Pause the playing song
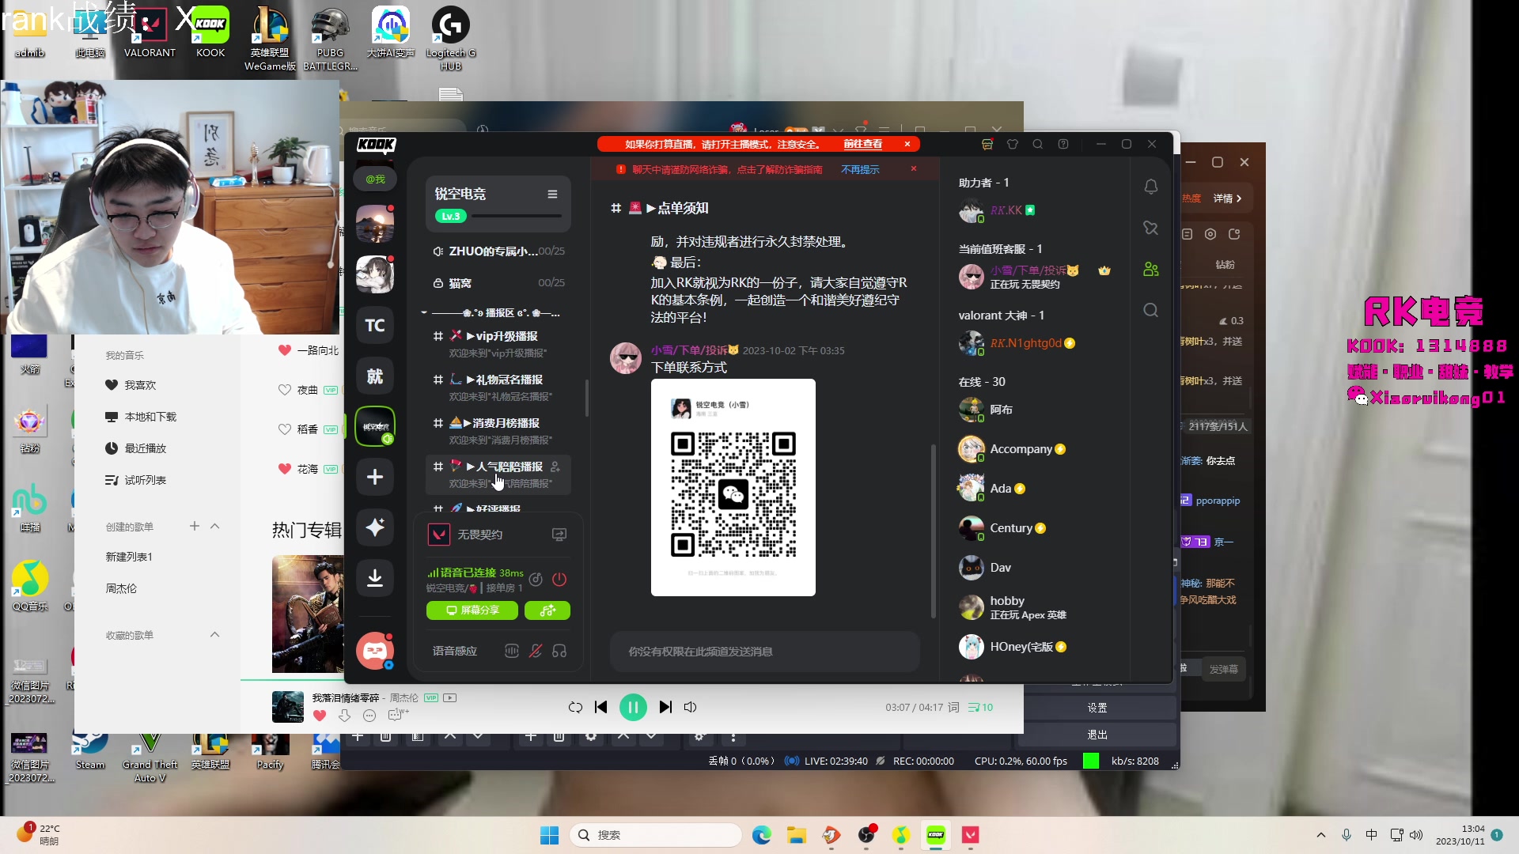The width and height of the screenshot is (1519, 854). 633,708
